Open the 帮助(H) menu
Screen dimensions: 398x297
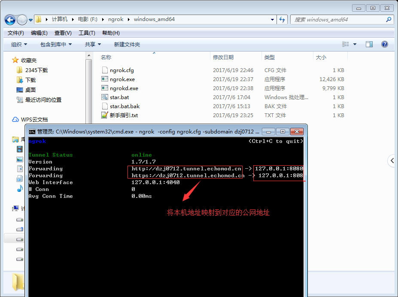click(x=111, y=33)
